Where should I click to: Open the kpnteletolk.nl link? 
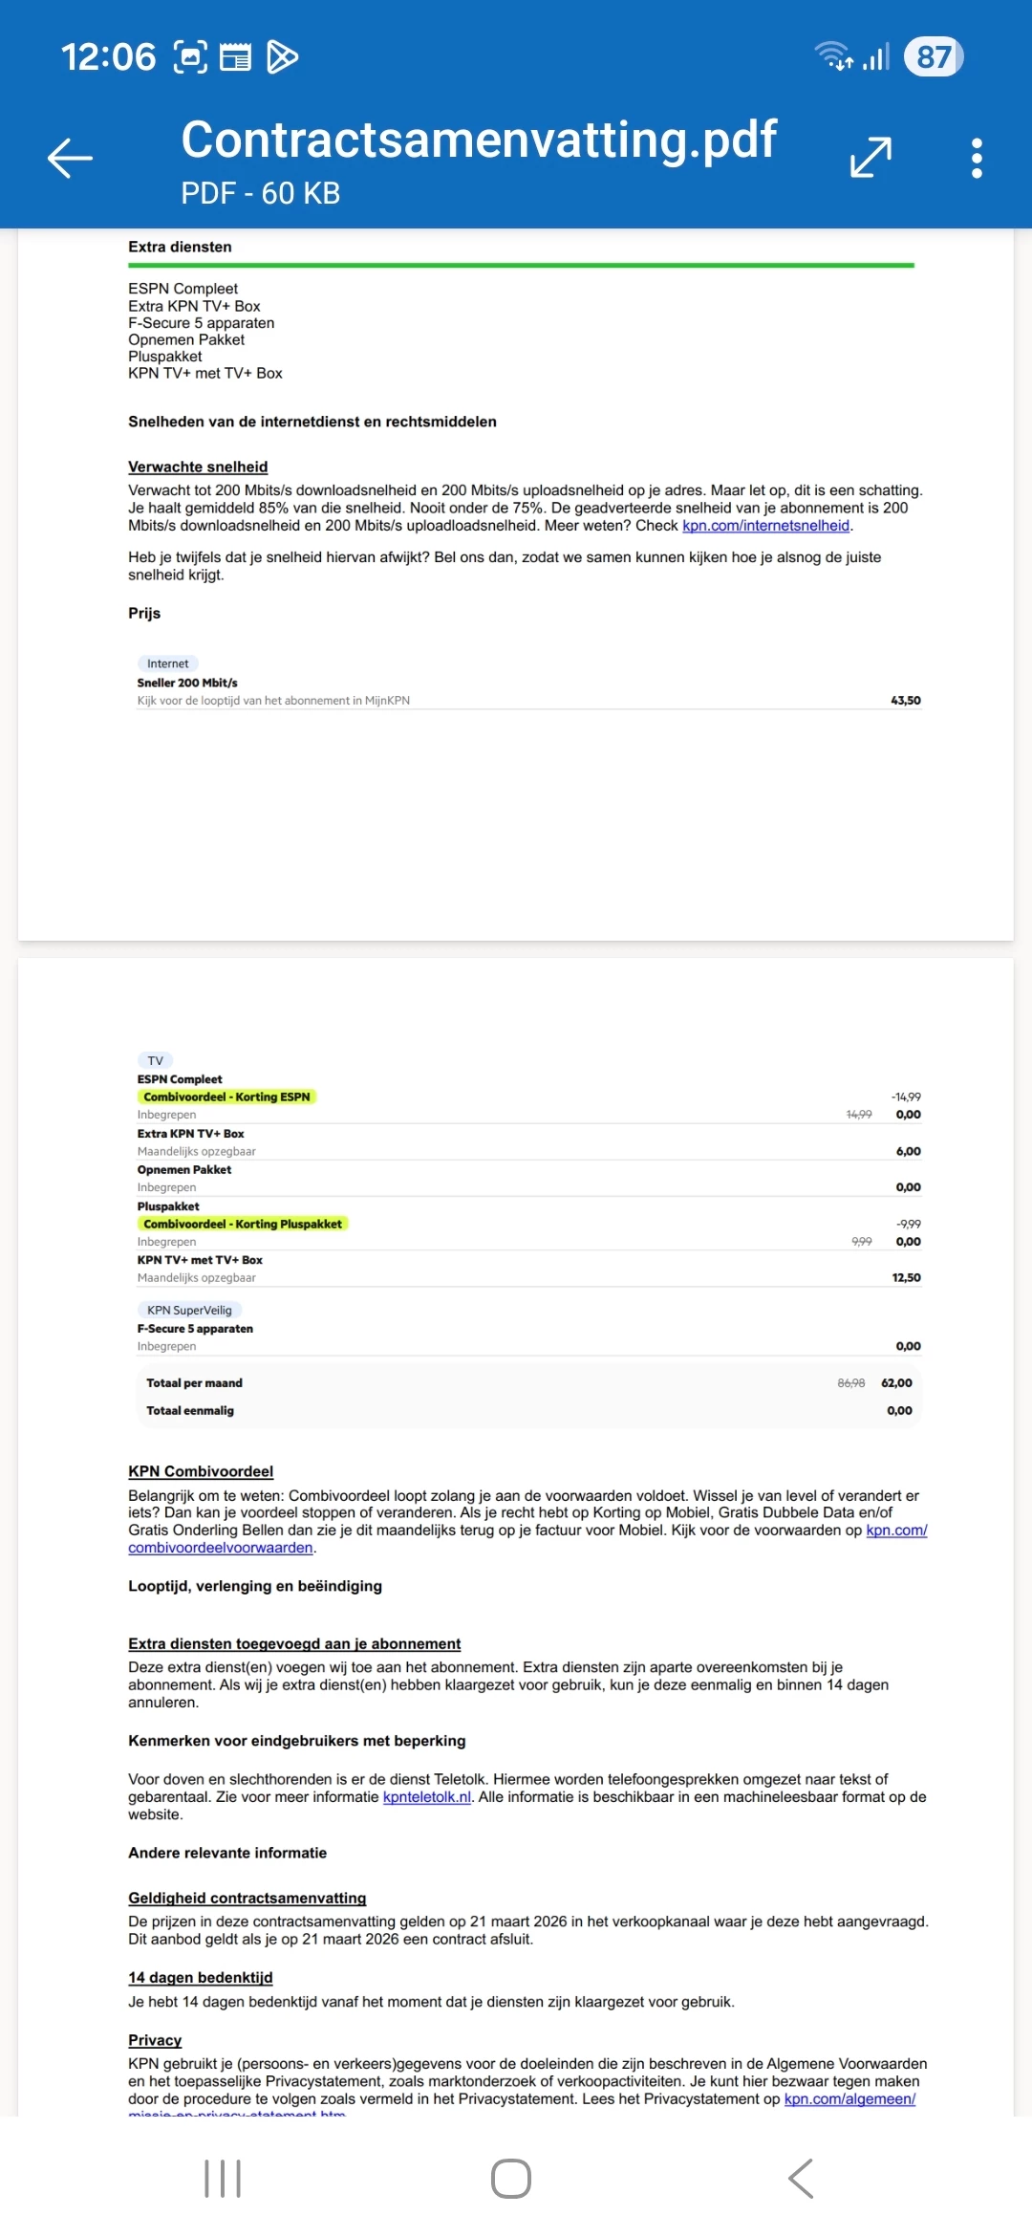click(x=426, y=1797)
